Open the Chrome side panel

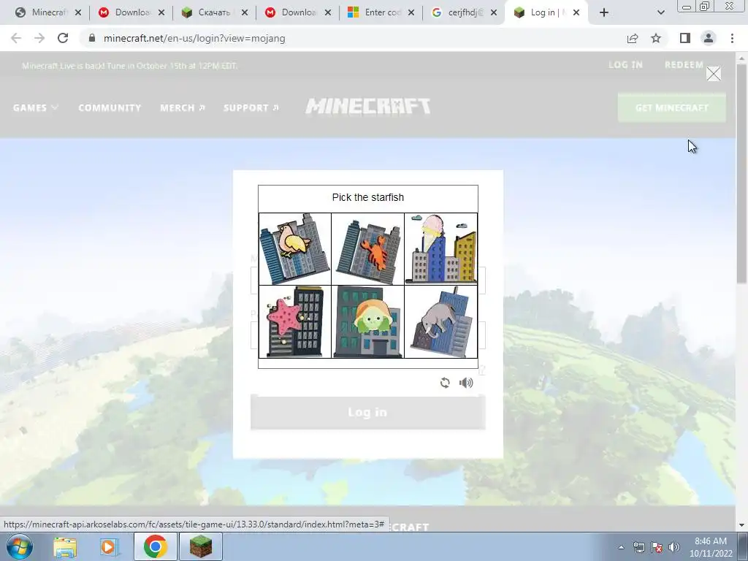pyautogui.click(x=685, y=38)
